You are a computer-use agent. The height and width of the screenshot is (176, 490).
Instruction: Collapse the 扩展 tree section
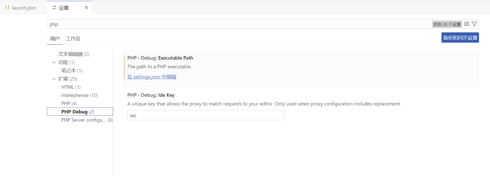pos(54,79)
